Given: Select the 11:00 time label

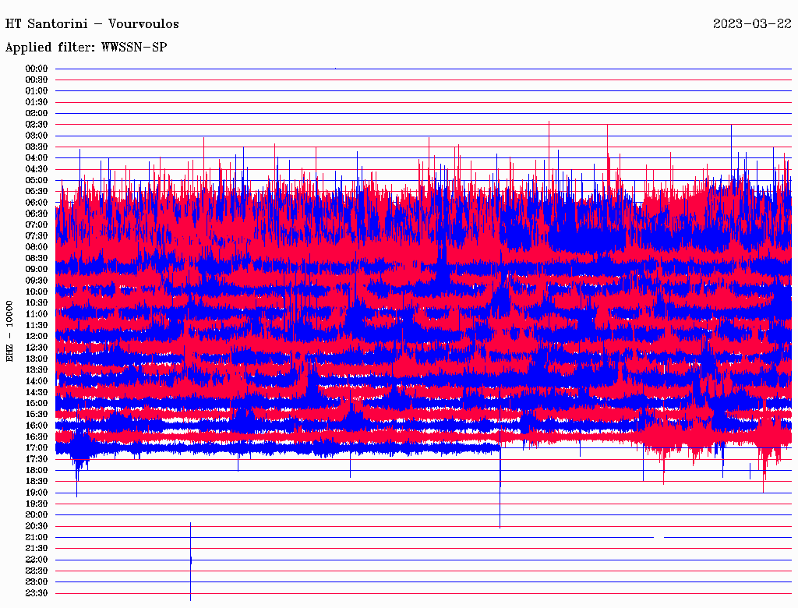Looking at the screenshot, I should click(x=37, y=314).
